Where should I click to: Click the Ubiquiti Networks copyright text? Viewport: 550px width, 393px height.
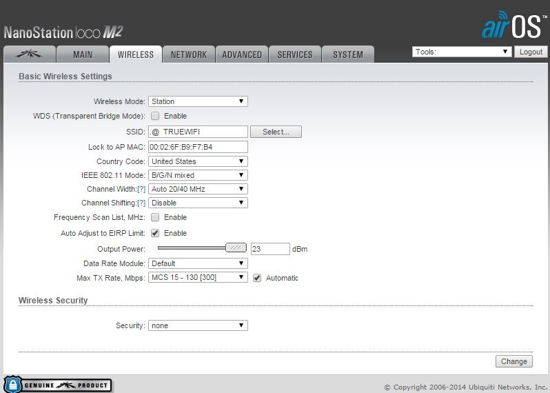point(466,387)
